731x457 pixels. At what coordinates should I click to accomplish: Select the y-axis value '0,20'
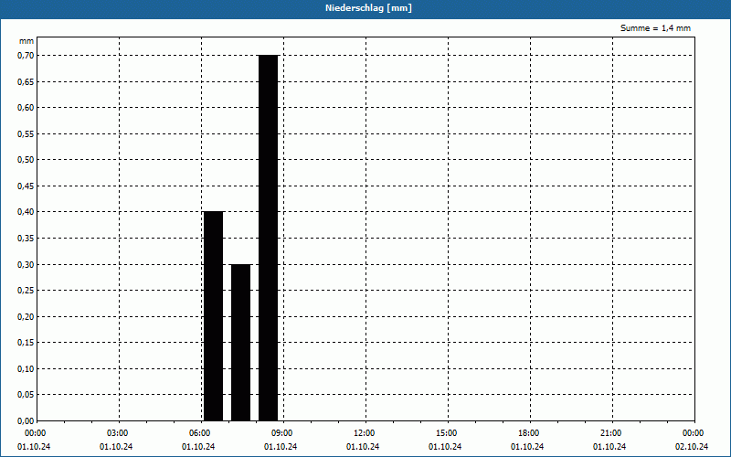26,316
